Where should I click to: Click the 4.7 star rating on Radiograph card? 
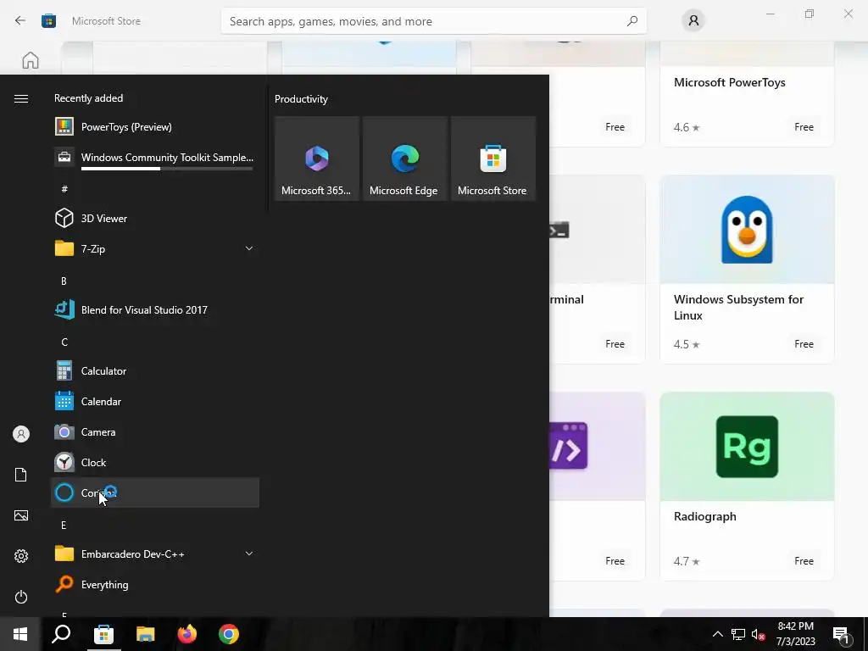click(687, 561)
